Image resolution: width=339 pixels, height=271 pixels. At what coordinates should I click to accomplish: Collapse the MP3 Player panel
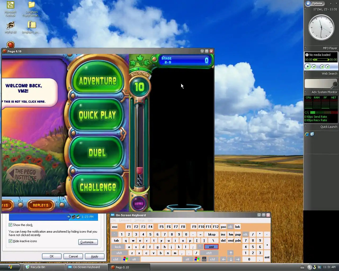pyautogui.click(x=305, y=48)
